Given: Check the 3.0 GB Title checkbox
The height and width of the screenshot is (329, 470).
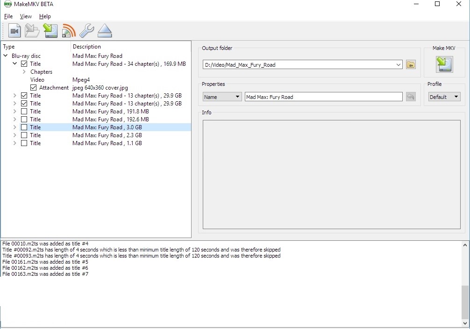Looking at the screenshot, I should 24,127.
